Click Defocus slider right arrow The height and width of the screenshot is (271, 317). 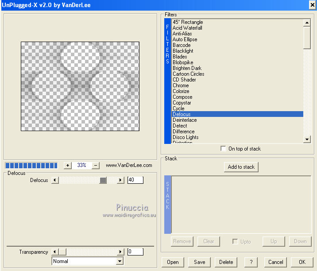click(x=120, y=180)
